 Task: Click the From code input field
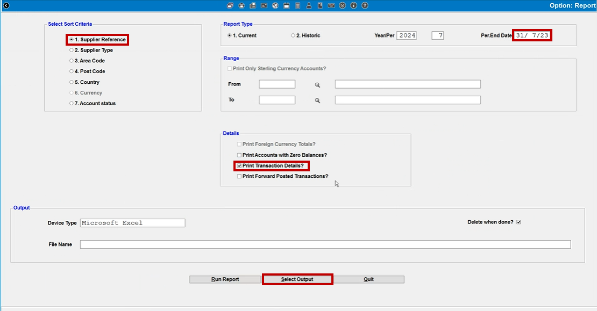[277, 84]
